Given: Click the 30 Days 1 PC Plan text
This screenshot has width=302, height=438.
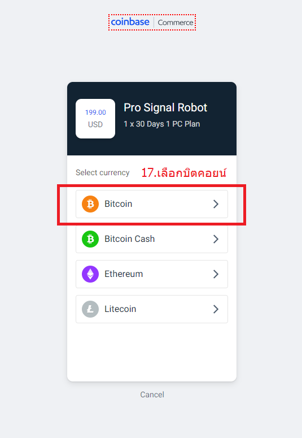Looking at the screenshot, I should 161,124.
